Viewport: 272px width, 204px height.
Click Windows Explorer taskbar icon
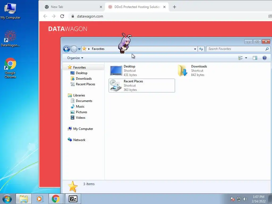[x=24, y=199]
